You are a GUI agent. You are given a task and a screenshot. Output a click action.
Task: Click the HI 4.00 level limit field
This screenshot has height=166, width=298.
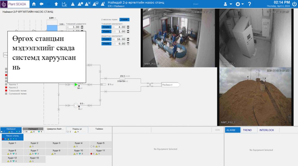[119, 27]
